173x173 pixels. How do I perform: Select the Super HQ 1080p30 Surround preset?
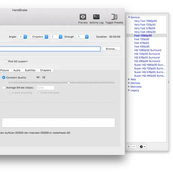click(x=150, y=65)
